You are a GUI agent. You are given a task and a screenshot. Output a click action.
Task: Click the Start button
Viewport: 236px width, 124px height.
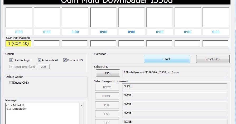coord(167,59)
